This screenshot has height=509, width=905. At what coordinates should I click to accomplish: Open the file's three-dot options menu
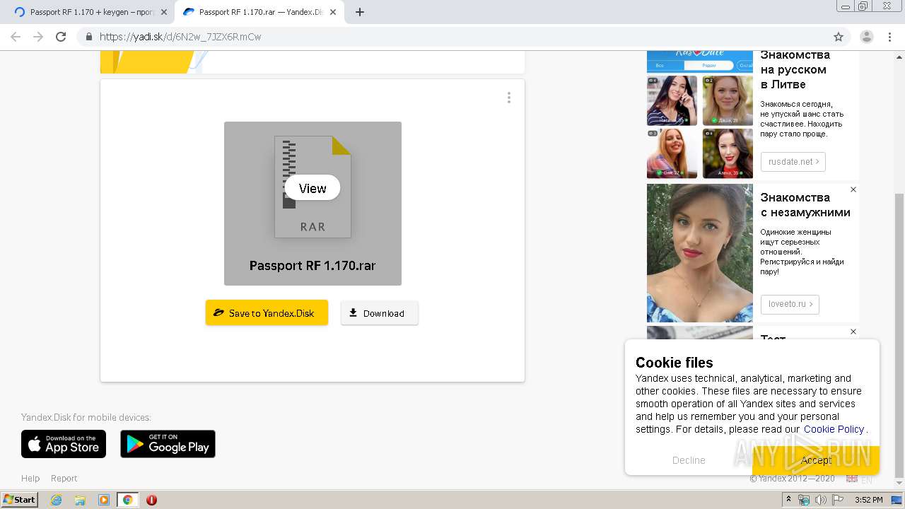[508, 98]
